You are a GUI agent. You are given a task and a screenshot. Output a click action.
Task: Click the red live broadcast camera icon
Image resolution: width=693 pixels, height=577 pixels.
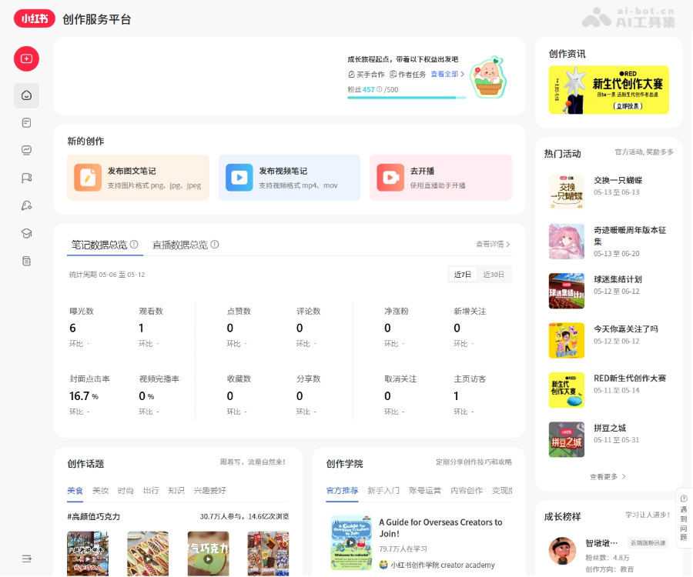[x=390, y=178]
